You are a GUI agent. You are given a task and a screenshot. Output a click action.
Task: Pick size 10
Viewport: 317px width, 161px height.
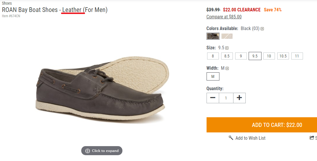pos(269,56)
